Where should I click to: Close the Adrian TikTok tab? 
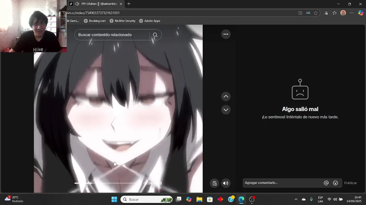click(121, 4)
